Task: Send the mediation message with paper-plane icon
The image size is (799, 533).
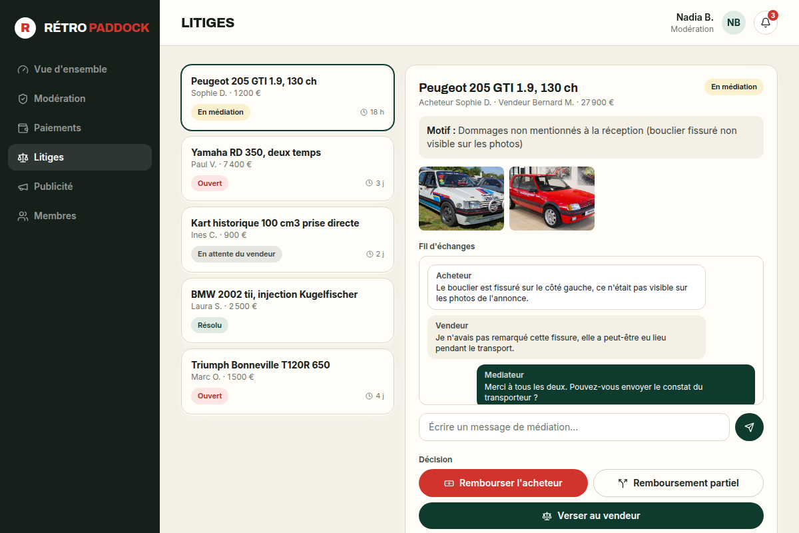Action: pyautogui.click(x=749, y=427)
